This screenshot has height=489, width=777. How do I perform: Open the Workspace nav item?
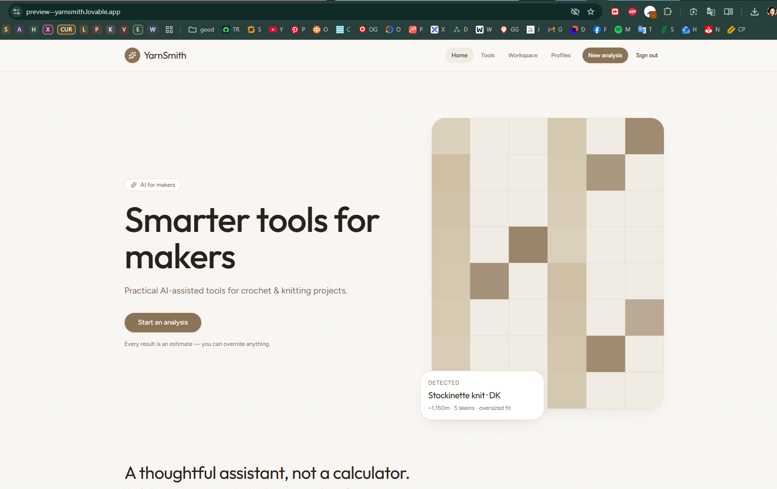click(x=523, y=55)
